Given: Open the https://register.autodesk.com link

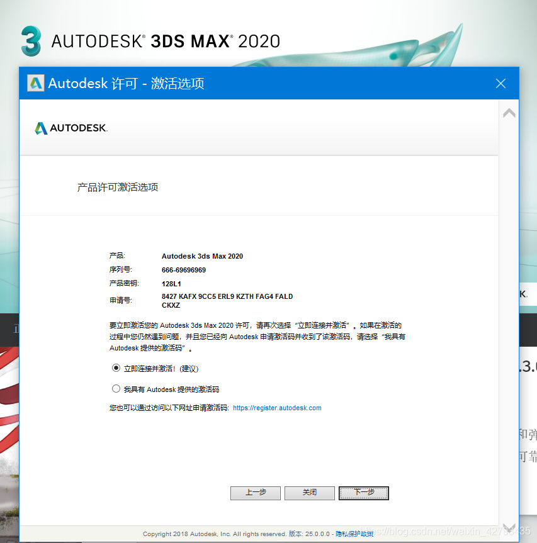Looking at the screenshot, I should 277,408.
